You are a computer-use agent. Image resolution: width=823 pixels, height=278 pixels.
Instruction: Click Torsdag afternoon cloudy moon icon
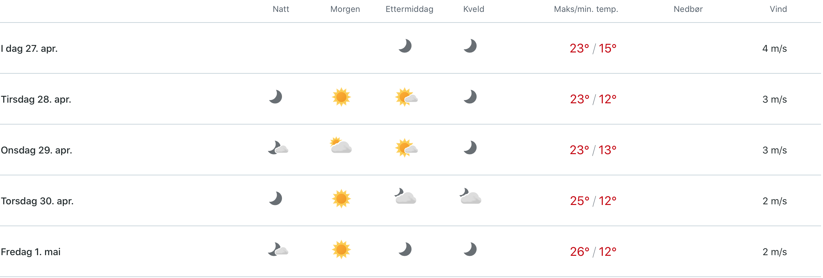[405, 196]
